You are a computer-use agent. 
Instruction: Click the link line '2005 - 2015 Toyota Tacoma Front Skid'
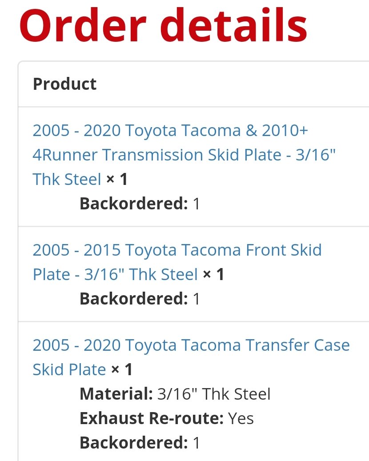[177, 250]
